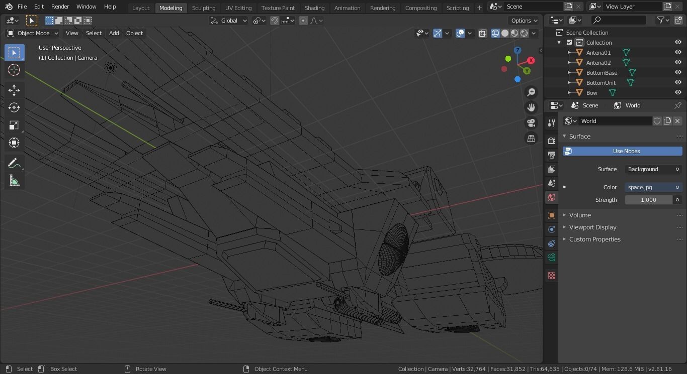This screenshot has width=687, height=374.
Task: Select the Select Box tool
Action: tap(14, 53)
